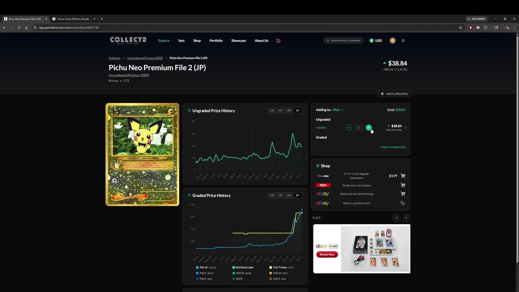The width and height of the screenshot is (519, 292).
Task: Toggle BGS 9 series in graded legend
Action: click(238, 279)
